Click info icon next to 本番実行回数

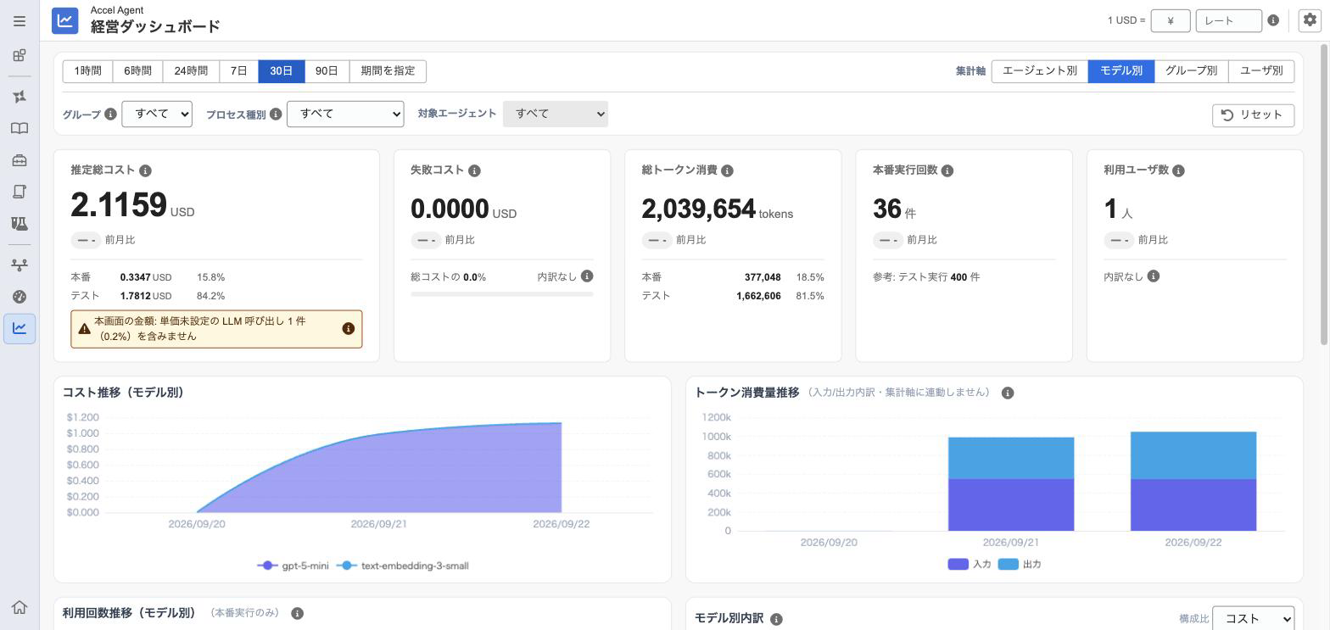[947, 170]
